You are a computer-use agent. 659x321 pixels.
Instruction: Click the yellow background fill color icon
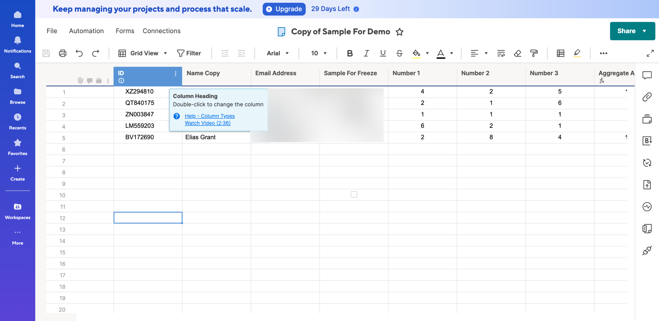click(x=416, y=53)
